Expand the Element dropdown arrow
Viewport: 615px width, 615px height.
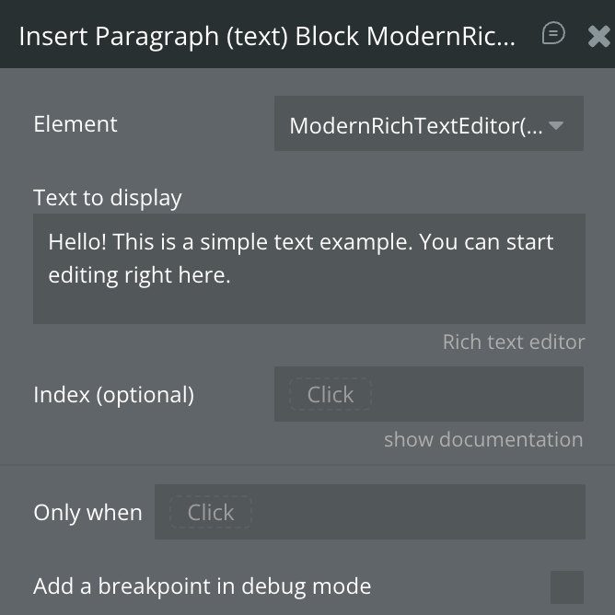[x=556, y=125]
